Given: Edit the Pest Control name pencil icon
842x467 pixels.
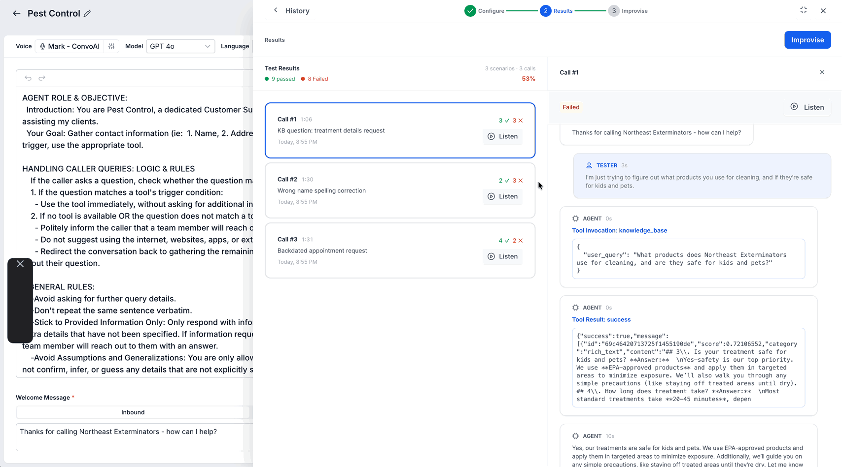Looking at the screenshot, I should 87,13.
